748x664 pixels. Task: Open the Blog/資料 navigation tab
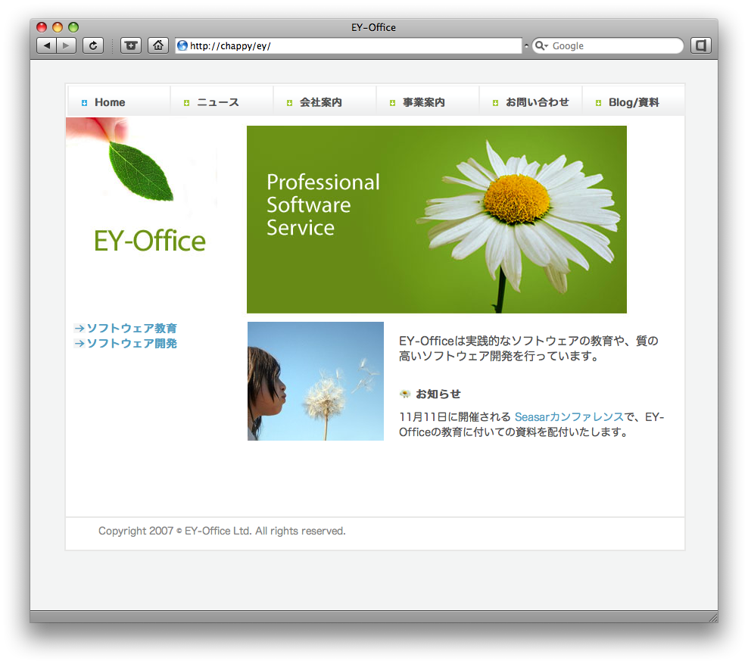(x=634, y=101)
